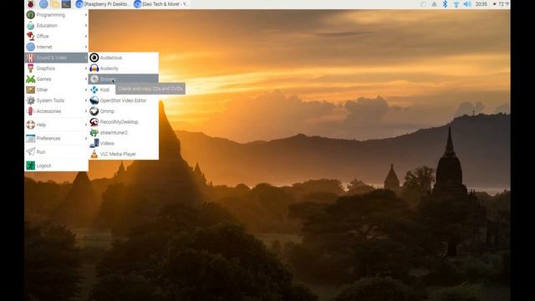The image size is (535, 301).
Task: Switch to the Raspberry Pi Desktop browser window
Action: [x=103, y=4]
